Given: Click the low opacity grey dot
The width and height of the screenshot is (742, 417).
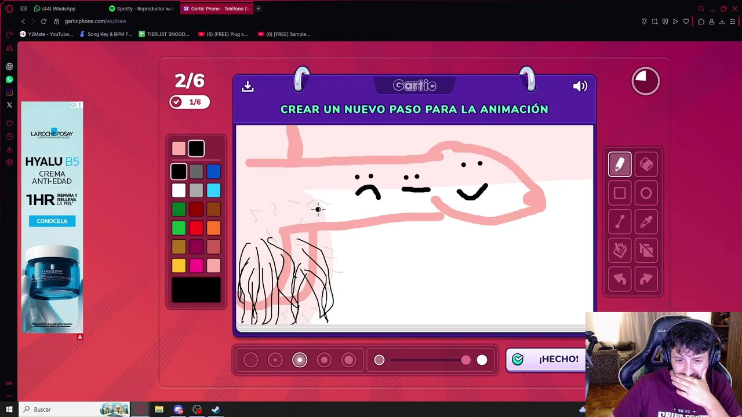Looking at the screenshot, I should pyautogui.click(x=379, y=360).
